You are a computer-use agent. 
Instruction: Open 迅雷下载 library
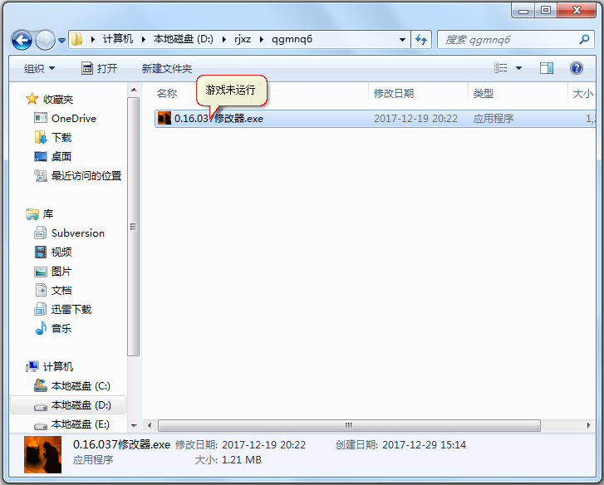tap(71, 310)
